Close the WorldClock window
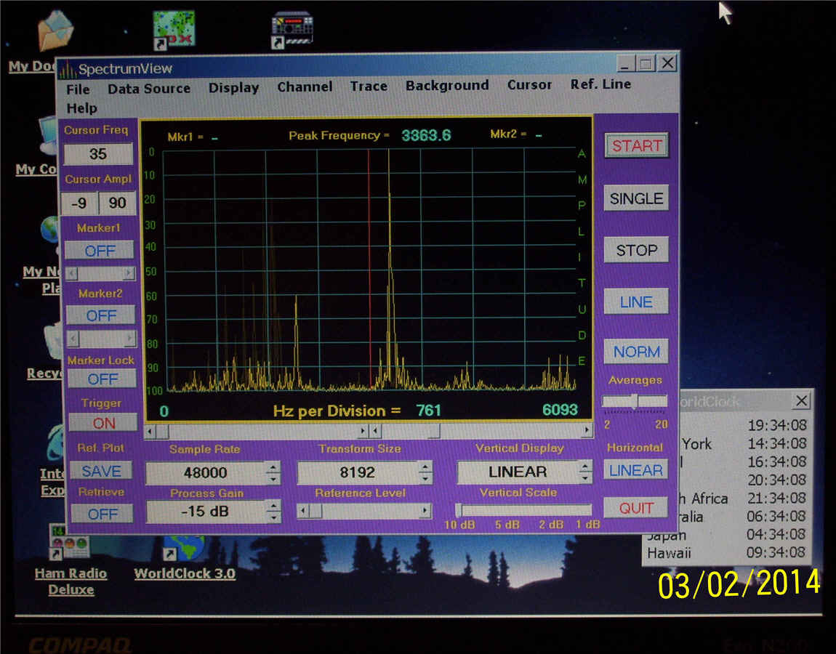This screenshot has height=654, width=836. click(x=801, y=400)
